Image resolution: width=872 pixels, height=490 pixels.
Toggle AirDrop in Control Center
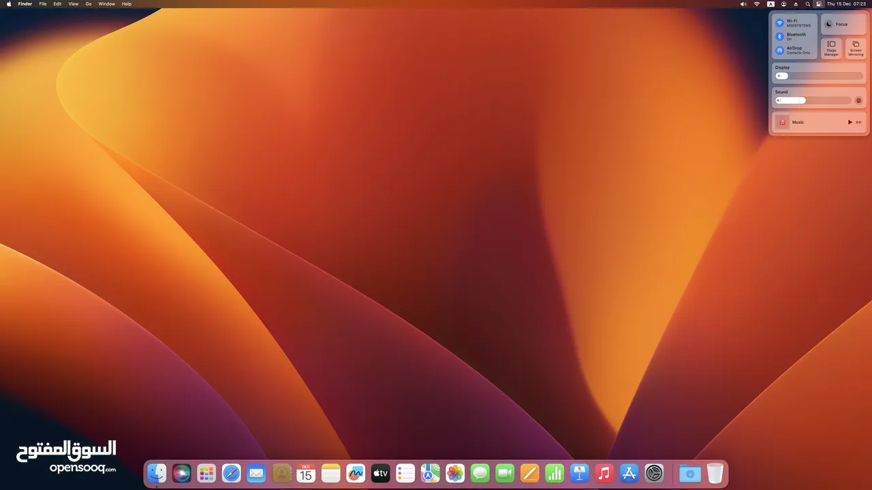coord(780,50)
